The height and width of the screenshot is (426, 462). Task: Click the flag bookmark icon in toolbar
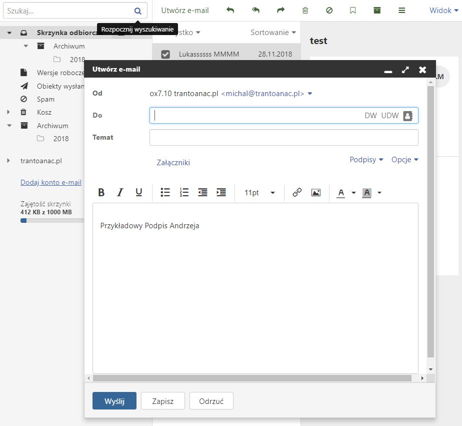coord(352,11)
